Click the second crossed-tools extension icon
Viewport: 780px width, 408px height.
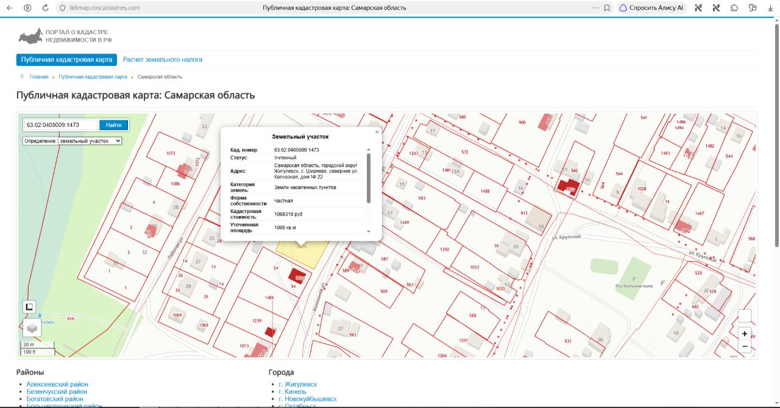click(x=717, y=8)
